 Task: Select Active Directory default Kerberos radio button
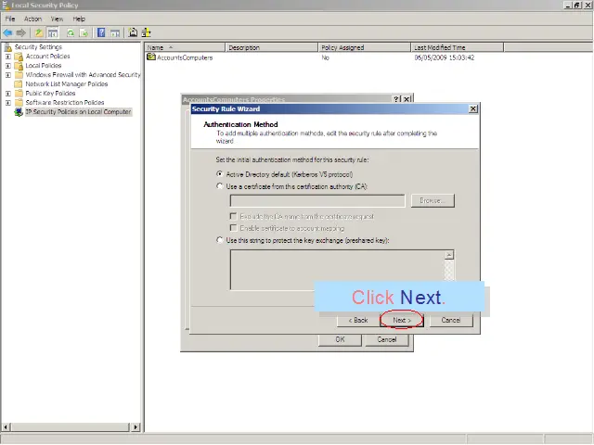pyautogui.click(x=220, y=174)
